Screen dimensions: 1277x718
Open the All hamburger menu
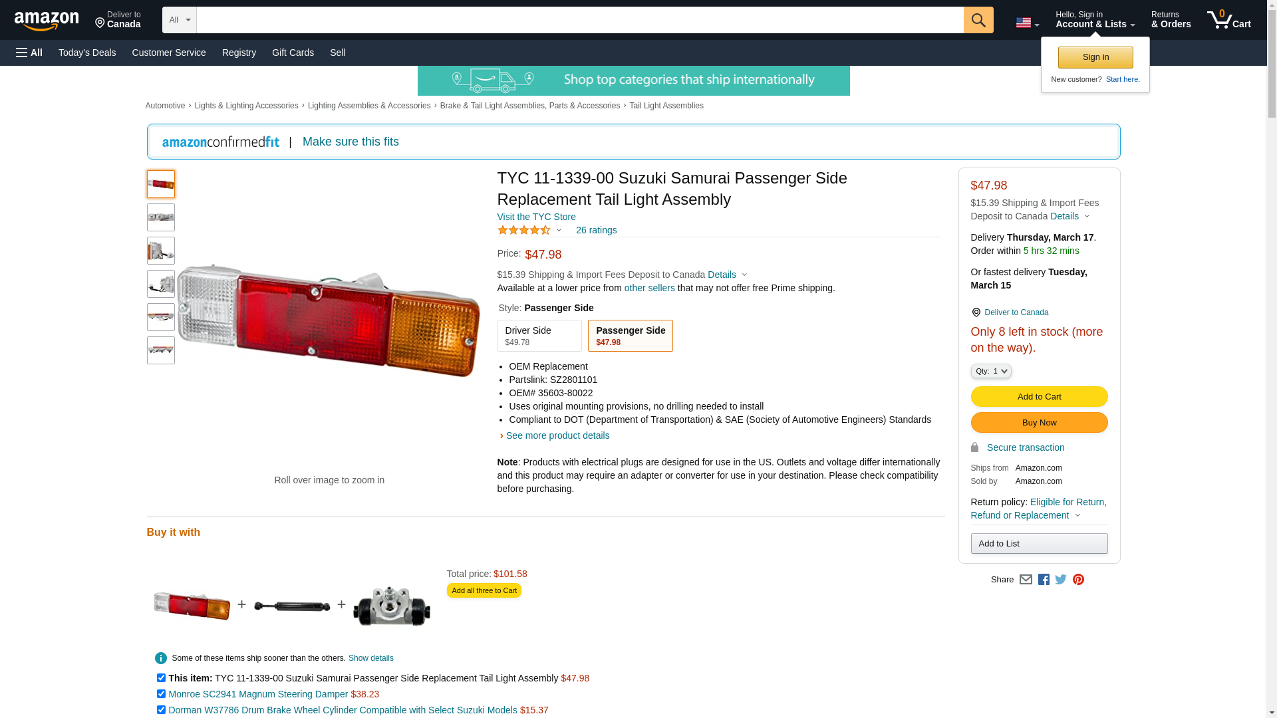point(29,53)
